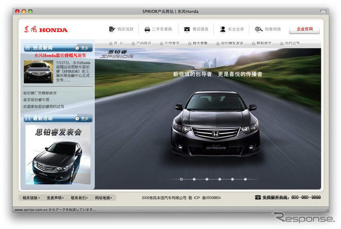Screen dimensions: 341x229
Task: Open the 车型鉴赏 tab
Action: pyautogui.click(x=170, y=44)
